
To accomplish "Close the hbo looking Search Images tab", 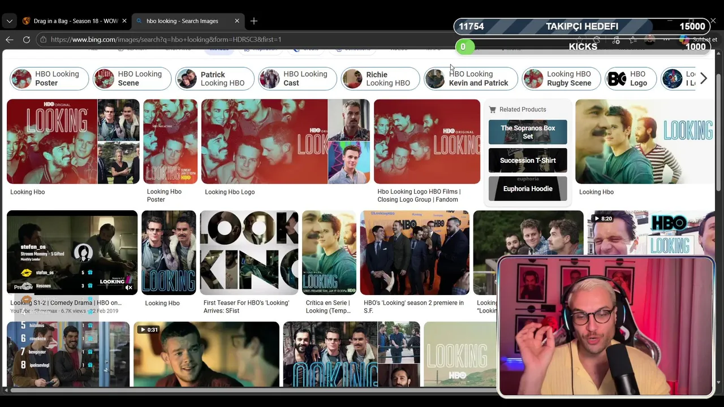I will [237, 21].
